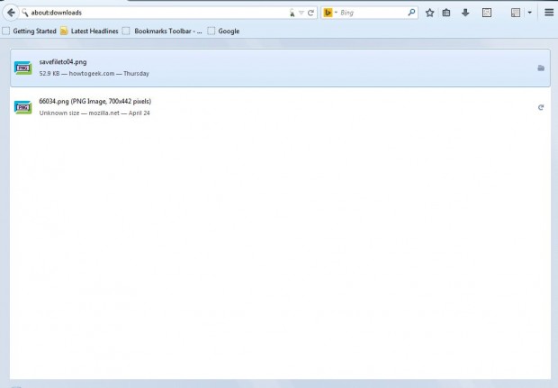The image size is (558, 388).
Task: Click the toolbar icon left of the dropdown arrow
Action: click(x=516, y=13)
